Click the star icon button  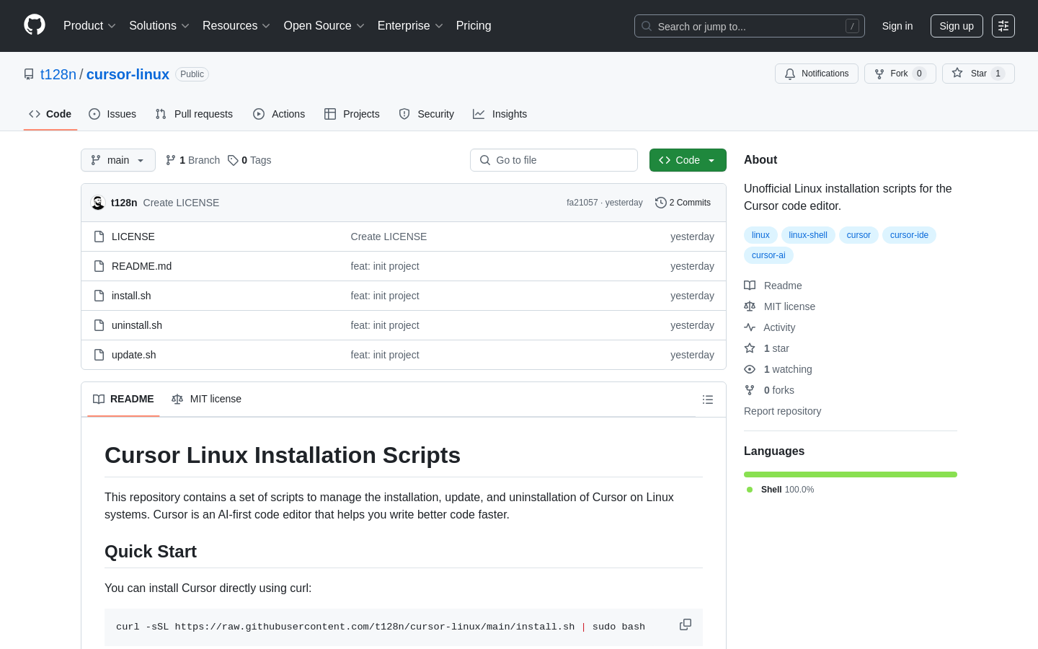point(957,73)
